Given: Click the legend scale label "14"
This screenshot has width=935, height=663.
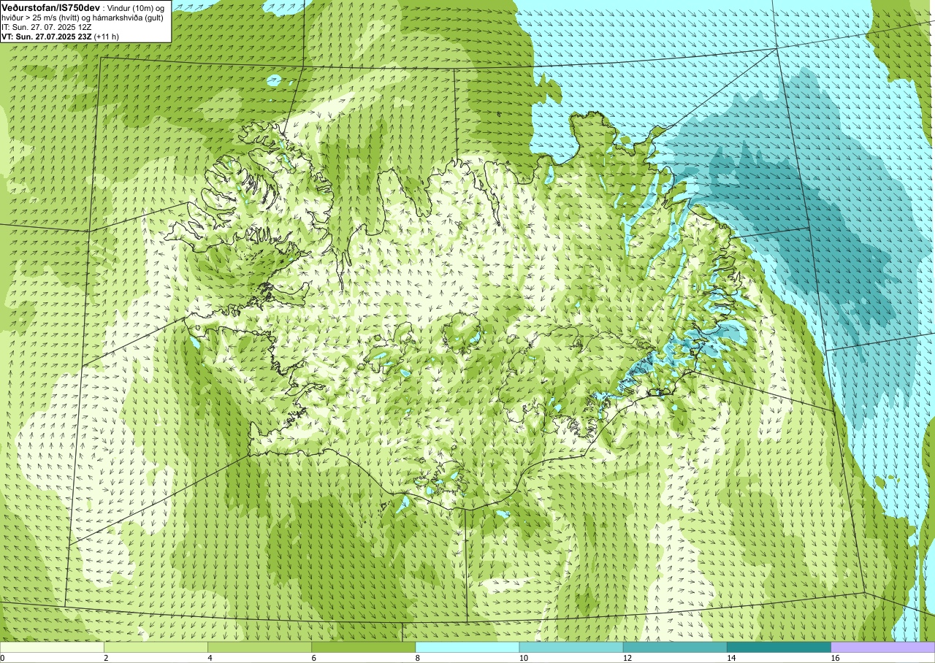Looking at the screenshot, I should [x=731, y=658].
